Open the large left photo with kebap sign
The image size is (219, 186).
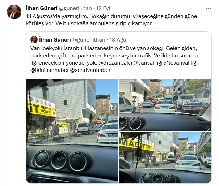coord(72,131)
